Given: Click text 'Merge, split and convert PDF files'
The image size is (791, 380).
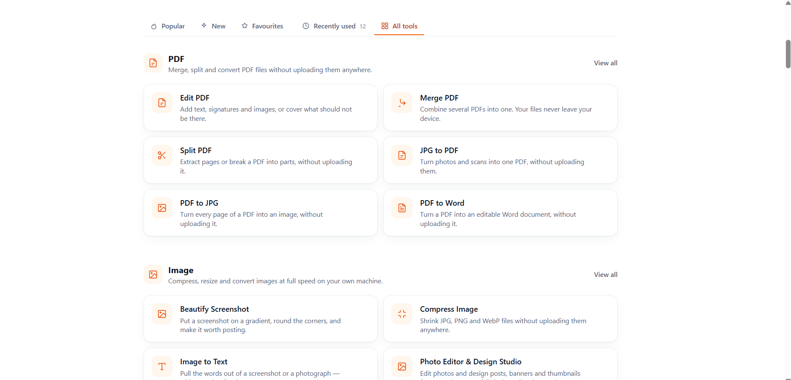Looking at the screenshot, I should (218, 70).
